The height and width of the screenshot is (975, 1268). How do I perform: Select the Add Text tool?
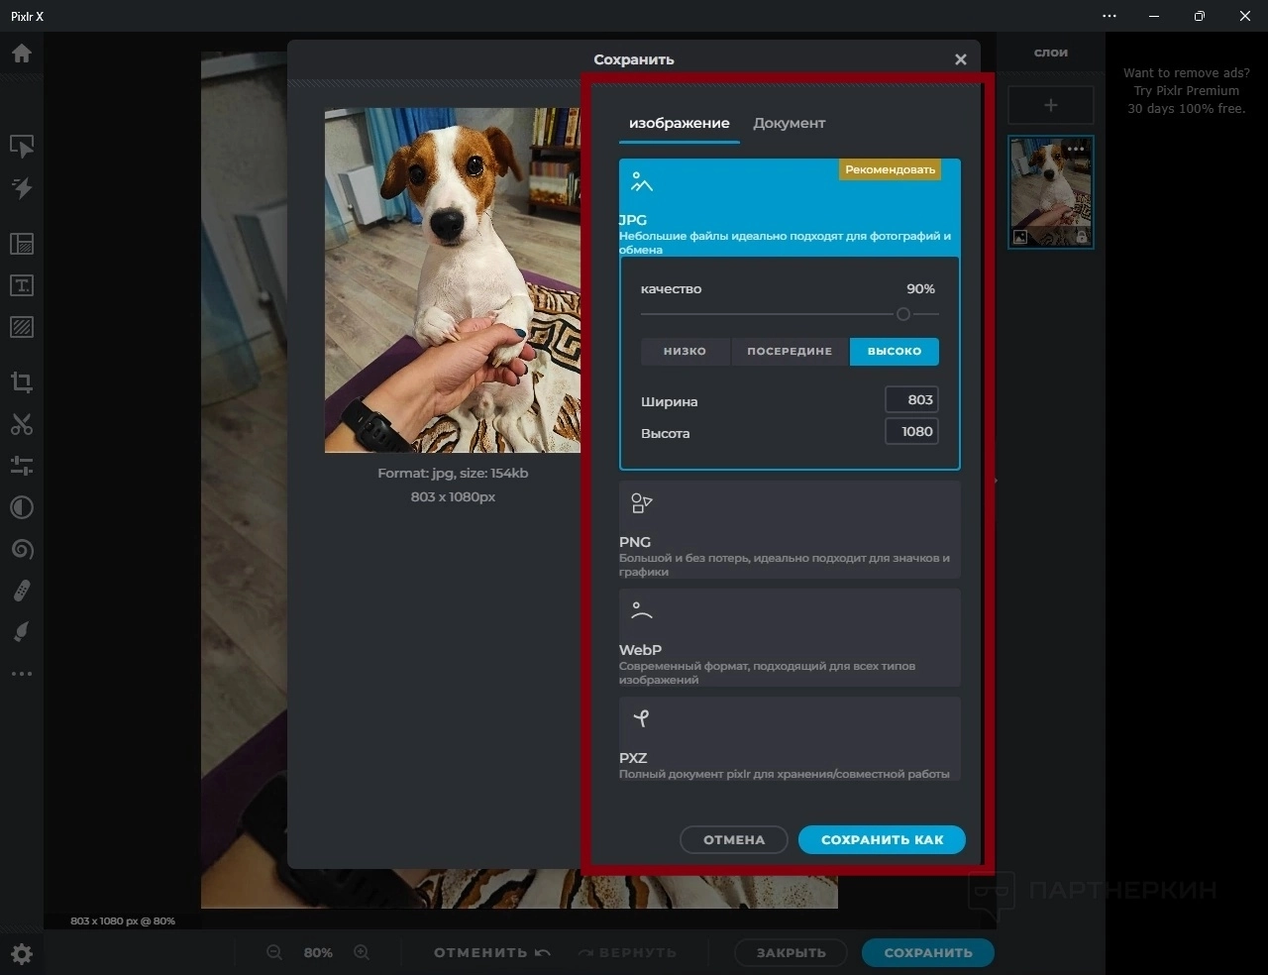click(x=22, y=285)
